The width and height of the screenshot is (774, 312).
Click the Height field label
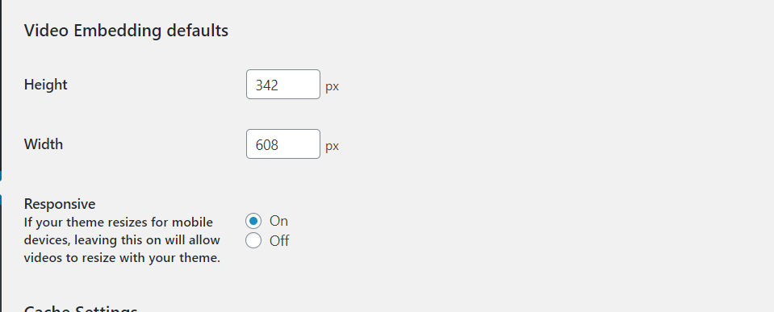pyautogui.click(x=45, y=85)
